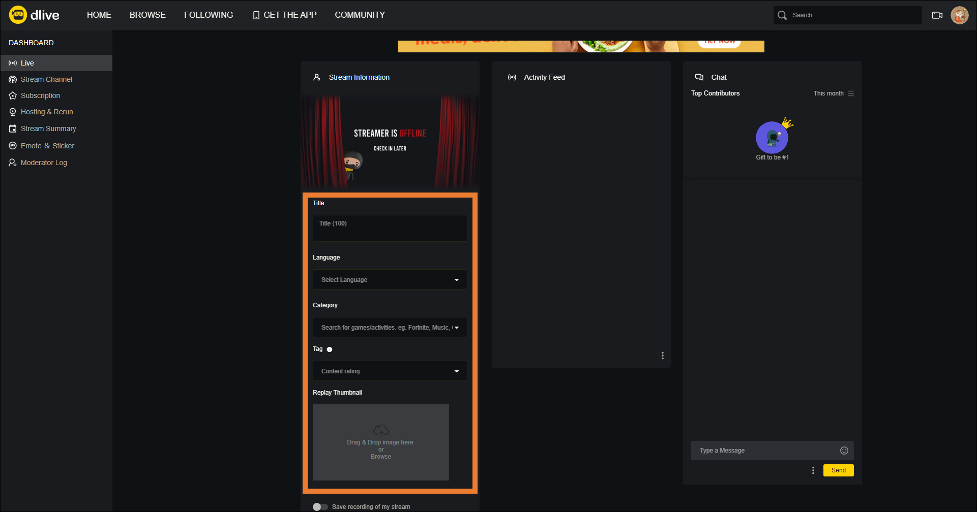Click the Tag info icon

pyautogui.click(x=330, y=349)
